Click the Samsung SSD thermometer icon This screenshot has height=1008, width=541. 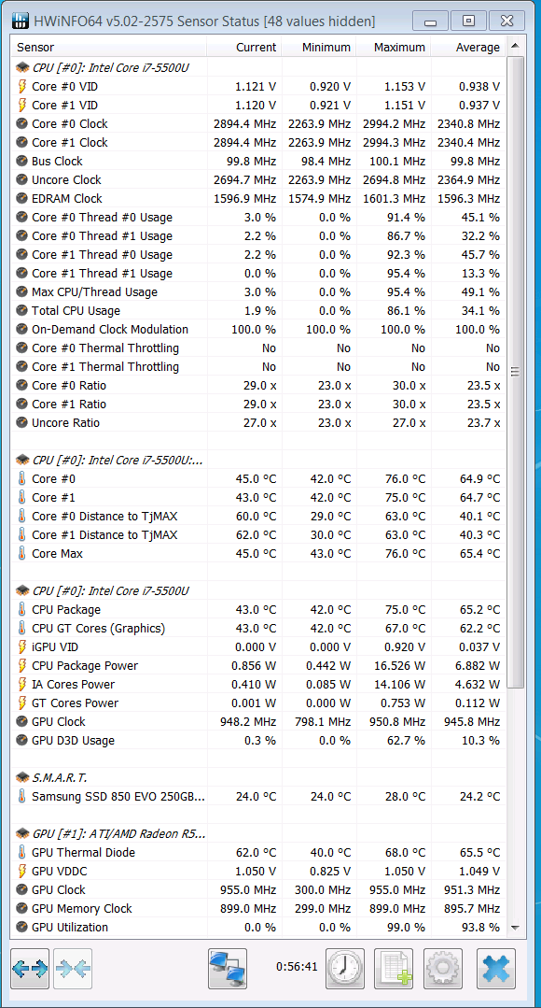(x=21, y=797)
